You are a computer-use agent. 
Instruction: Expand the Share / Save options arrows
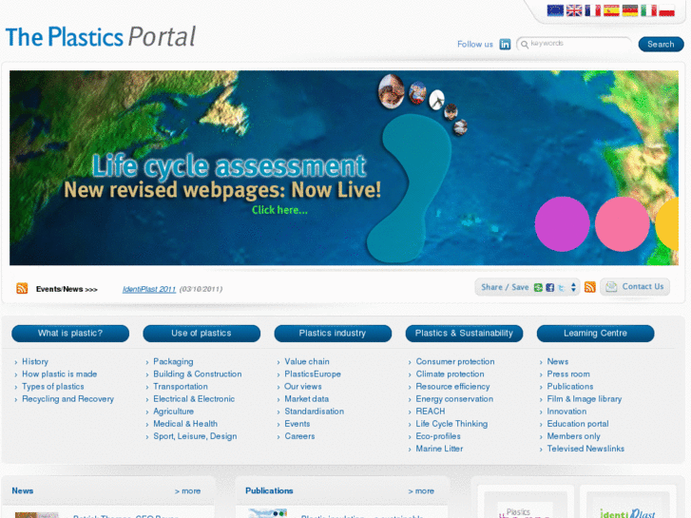[573, 287]
